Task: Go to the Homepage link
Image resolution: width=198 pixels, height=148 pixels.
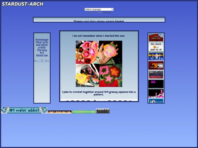Action: (x=42, y=39)
